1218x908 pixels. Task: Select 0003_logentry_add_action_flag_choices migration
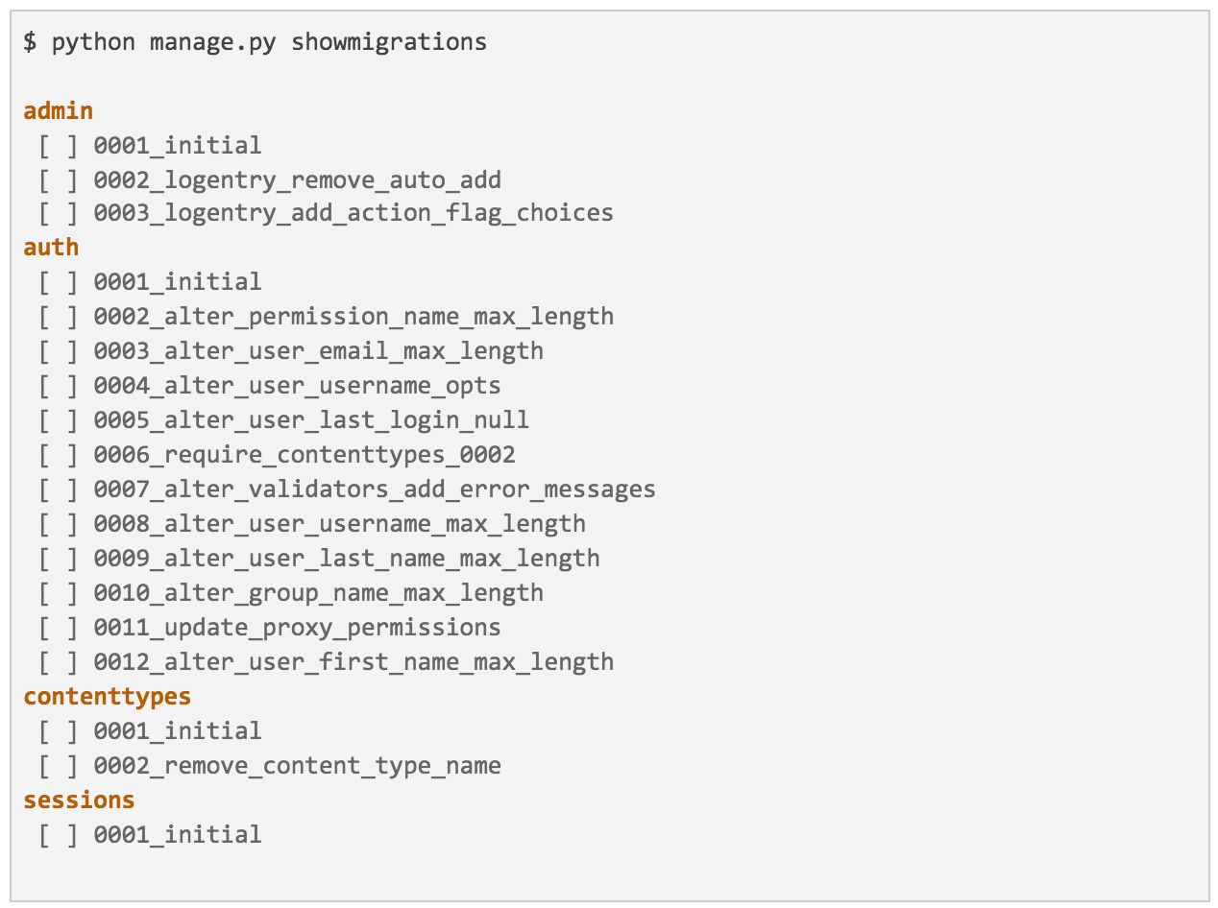(x=353, y=213)
